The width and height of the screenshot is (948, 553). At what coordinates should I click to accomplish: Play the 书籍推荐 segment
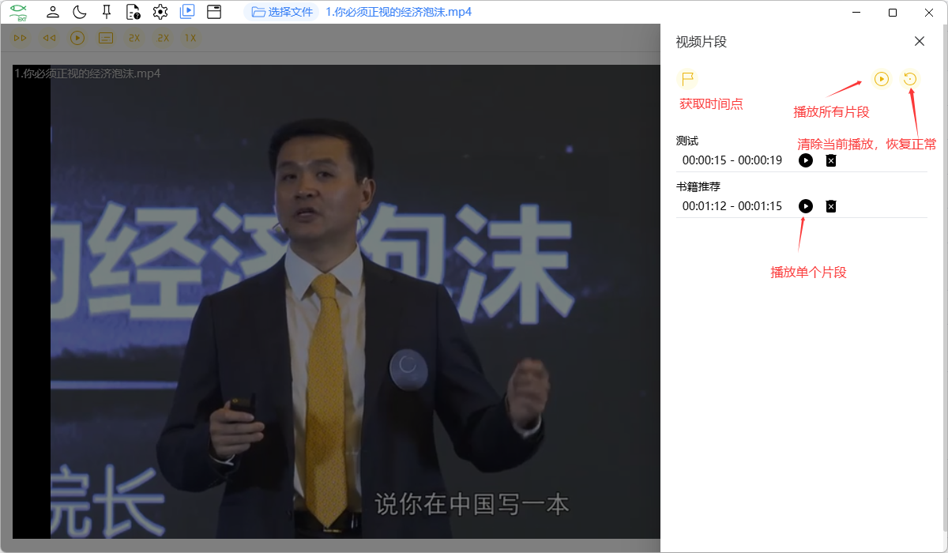coord(805,206)
